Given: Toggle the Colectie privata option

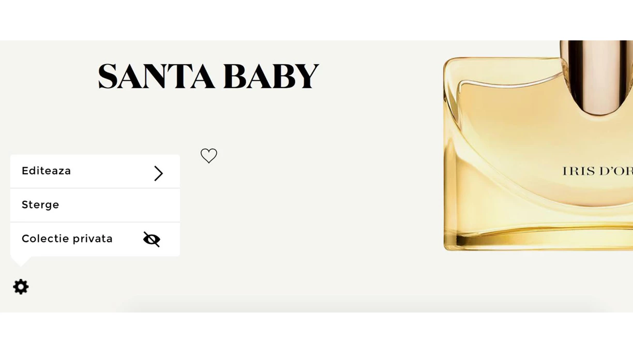Looking at the screenshot, I should [x=95, y=240].
